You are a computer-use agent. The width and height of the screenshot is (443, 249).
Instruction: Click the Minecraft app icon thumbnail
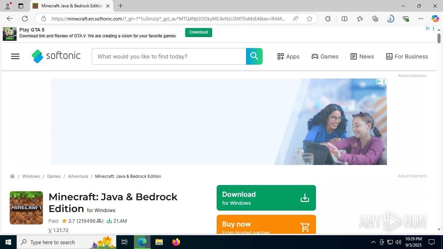tap(26, 208)
